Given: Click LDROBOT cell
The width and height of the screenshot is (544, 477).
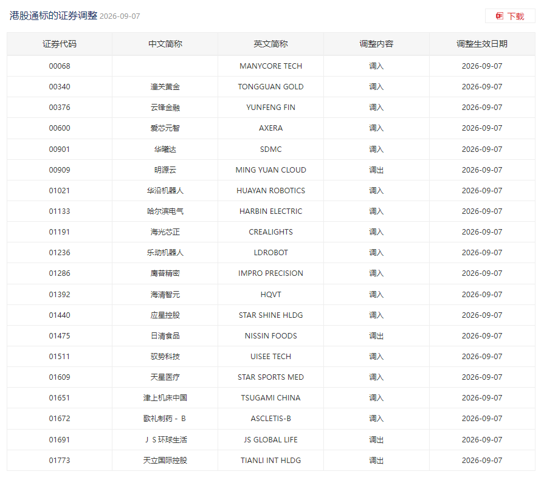Looking at the screenshot, I should click(270, 253).
